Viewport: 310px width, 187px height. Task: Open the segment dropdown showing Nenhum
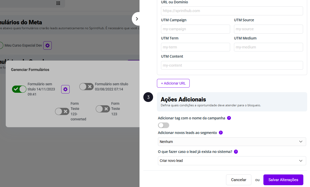(x=232, y=142)
